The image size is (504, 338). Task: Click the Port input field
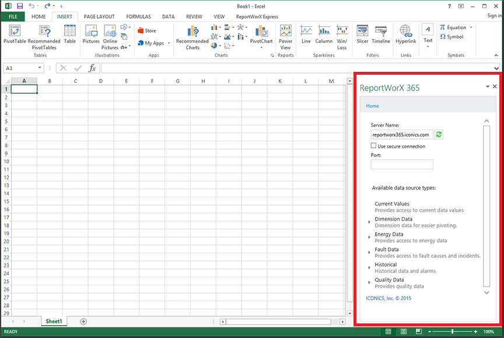click(x=402, y=165)
